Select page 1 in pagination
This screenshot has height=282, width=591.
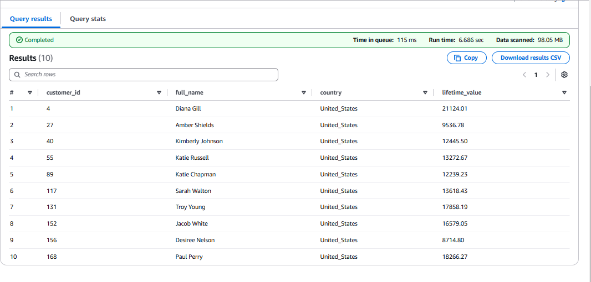tap(536, 75)
